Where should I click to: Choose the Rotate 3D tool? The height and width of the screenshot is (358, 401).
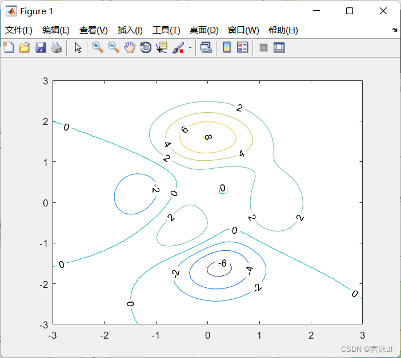pyautogui.click(x=146, y=48)
